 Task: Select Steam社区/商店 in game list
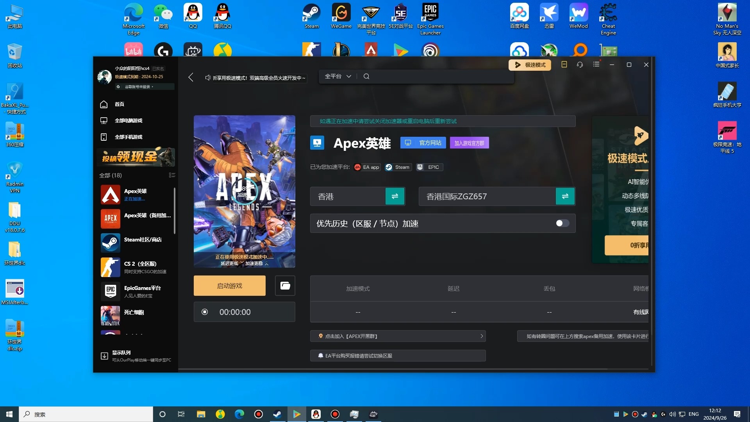(136, 243)
